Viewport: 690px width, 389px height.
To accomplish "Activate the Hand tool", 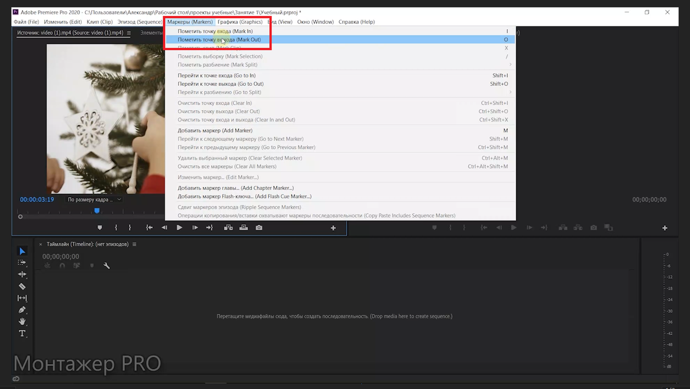I will [x=22, y=322].
